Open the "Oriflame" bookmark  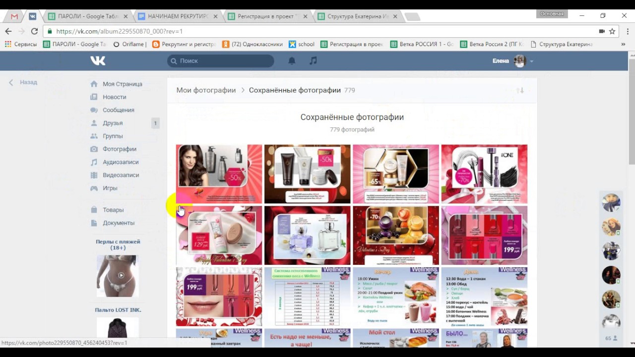(x=130, y=44)
